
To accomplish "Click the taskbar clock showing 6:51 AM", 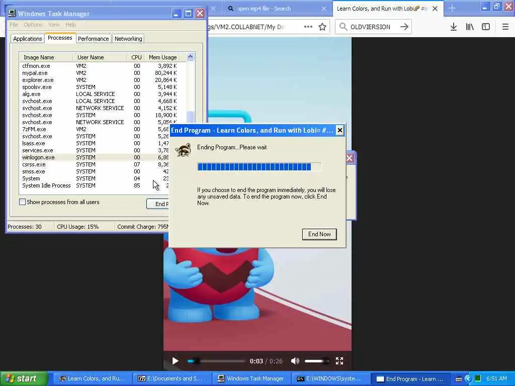I will tap(496, 379).
